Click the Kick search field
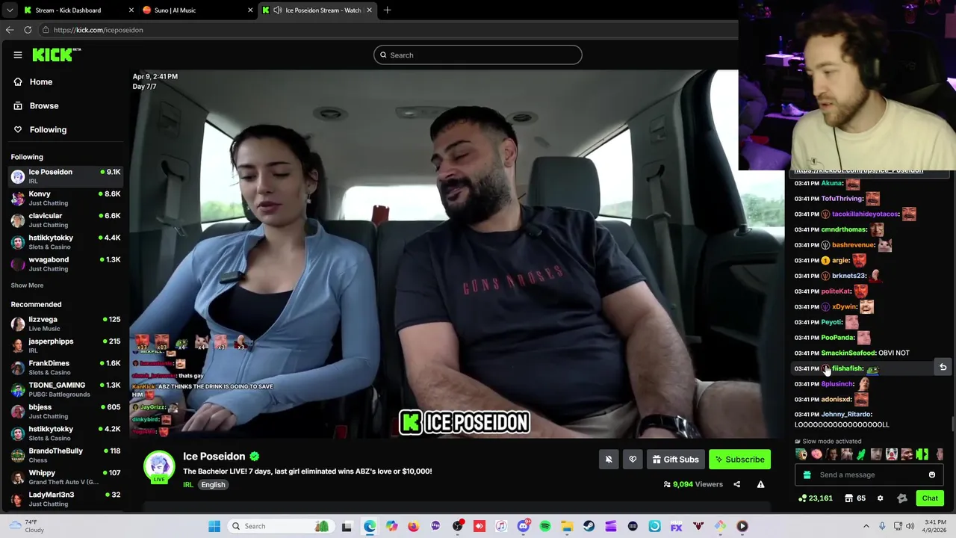 [478, 55]
